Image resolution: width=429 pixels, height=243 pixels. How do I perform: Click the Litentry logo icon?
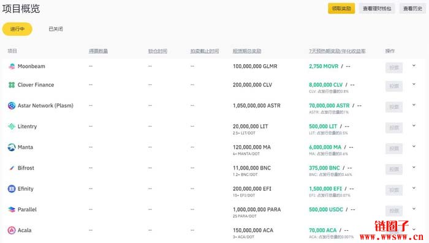[x=12, y=127]
